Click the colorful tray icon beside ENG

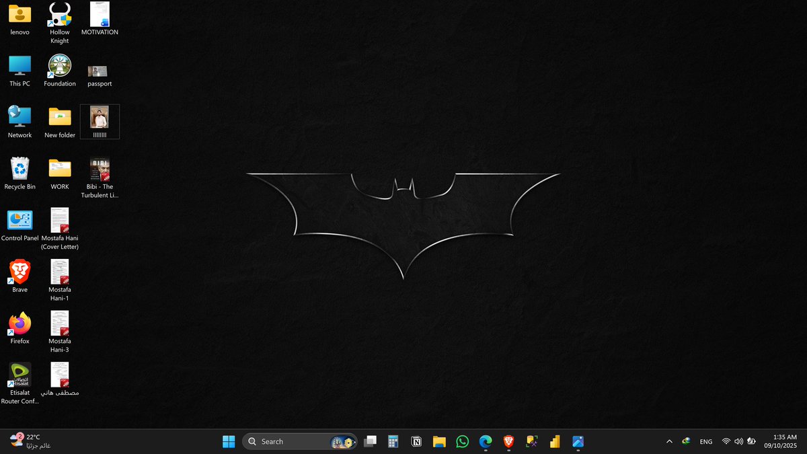(686, 441)
